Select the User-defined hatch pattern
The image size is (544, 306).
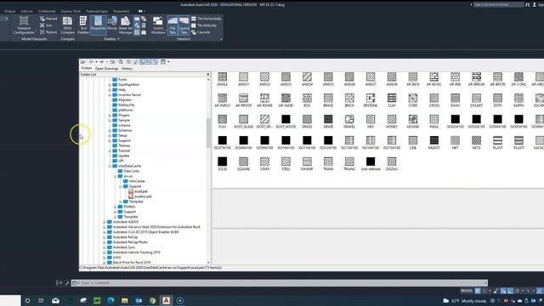coord(371,164)
